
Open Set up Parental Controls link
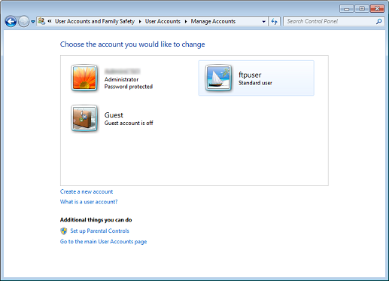[99, 231]
